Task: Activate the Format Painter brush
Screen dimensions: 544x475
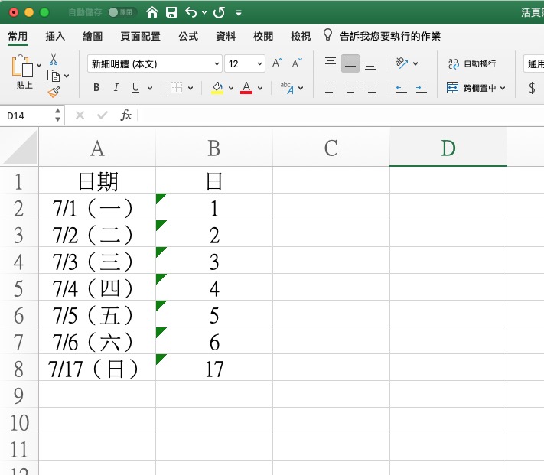Action: (54, 92)
